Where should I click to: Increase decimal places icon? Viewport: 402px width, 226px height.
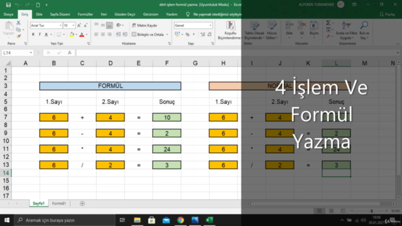click(203, 35)
